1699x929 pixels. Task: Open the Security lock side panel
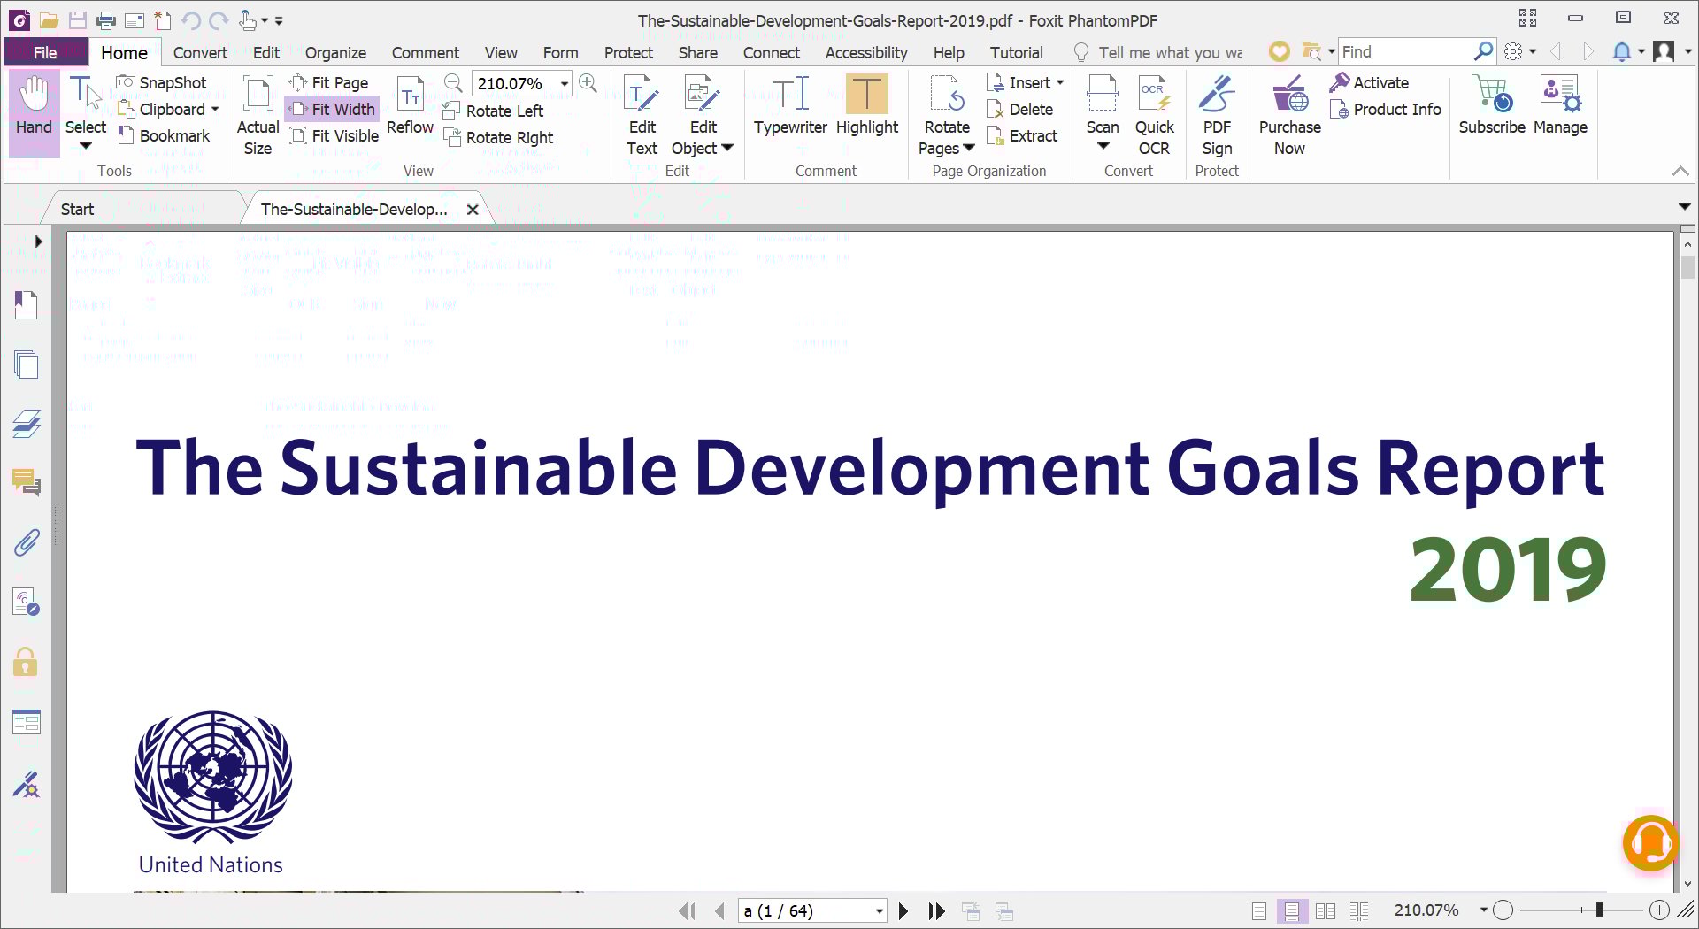point(26,662)
